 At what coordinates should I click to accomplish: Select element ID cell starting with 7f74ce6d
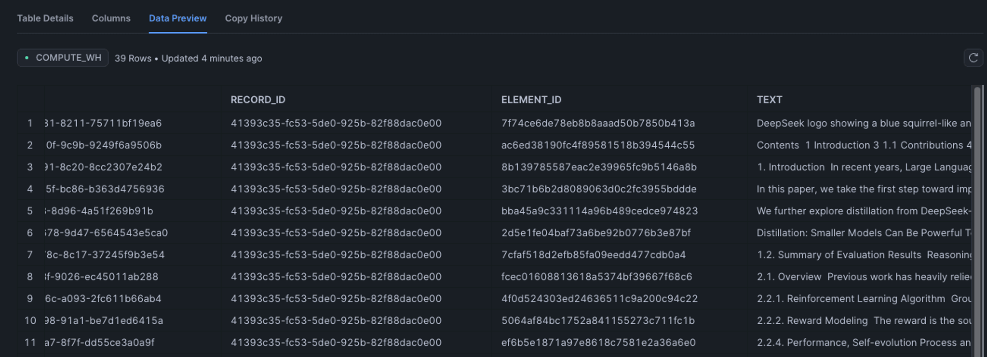[620, 123]
